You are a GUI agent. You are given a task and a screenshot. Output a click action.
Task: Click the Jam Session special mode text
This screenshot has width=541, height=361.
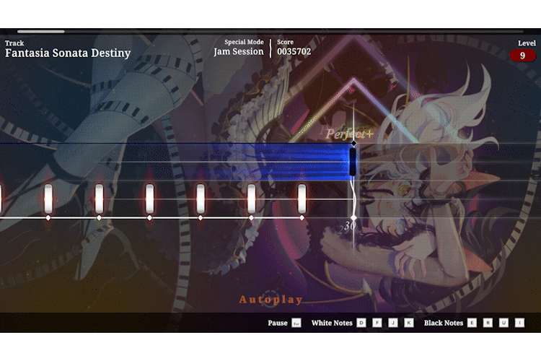click(239, 51)
